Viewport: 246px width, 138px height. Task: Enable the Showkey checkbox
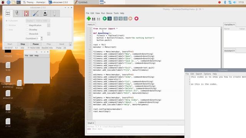coord(27,30)
